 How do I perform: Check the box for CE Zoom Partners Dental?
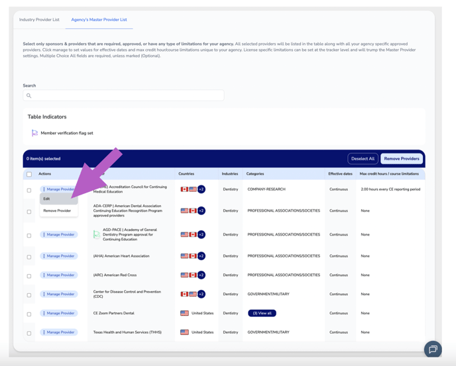pos(29,314)
